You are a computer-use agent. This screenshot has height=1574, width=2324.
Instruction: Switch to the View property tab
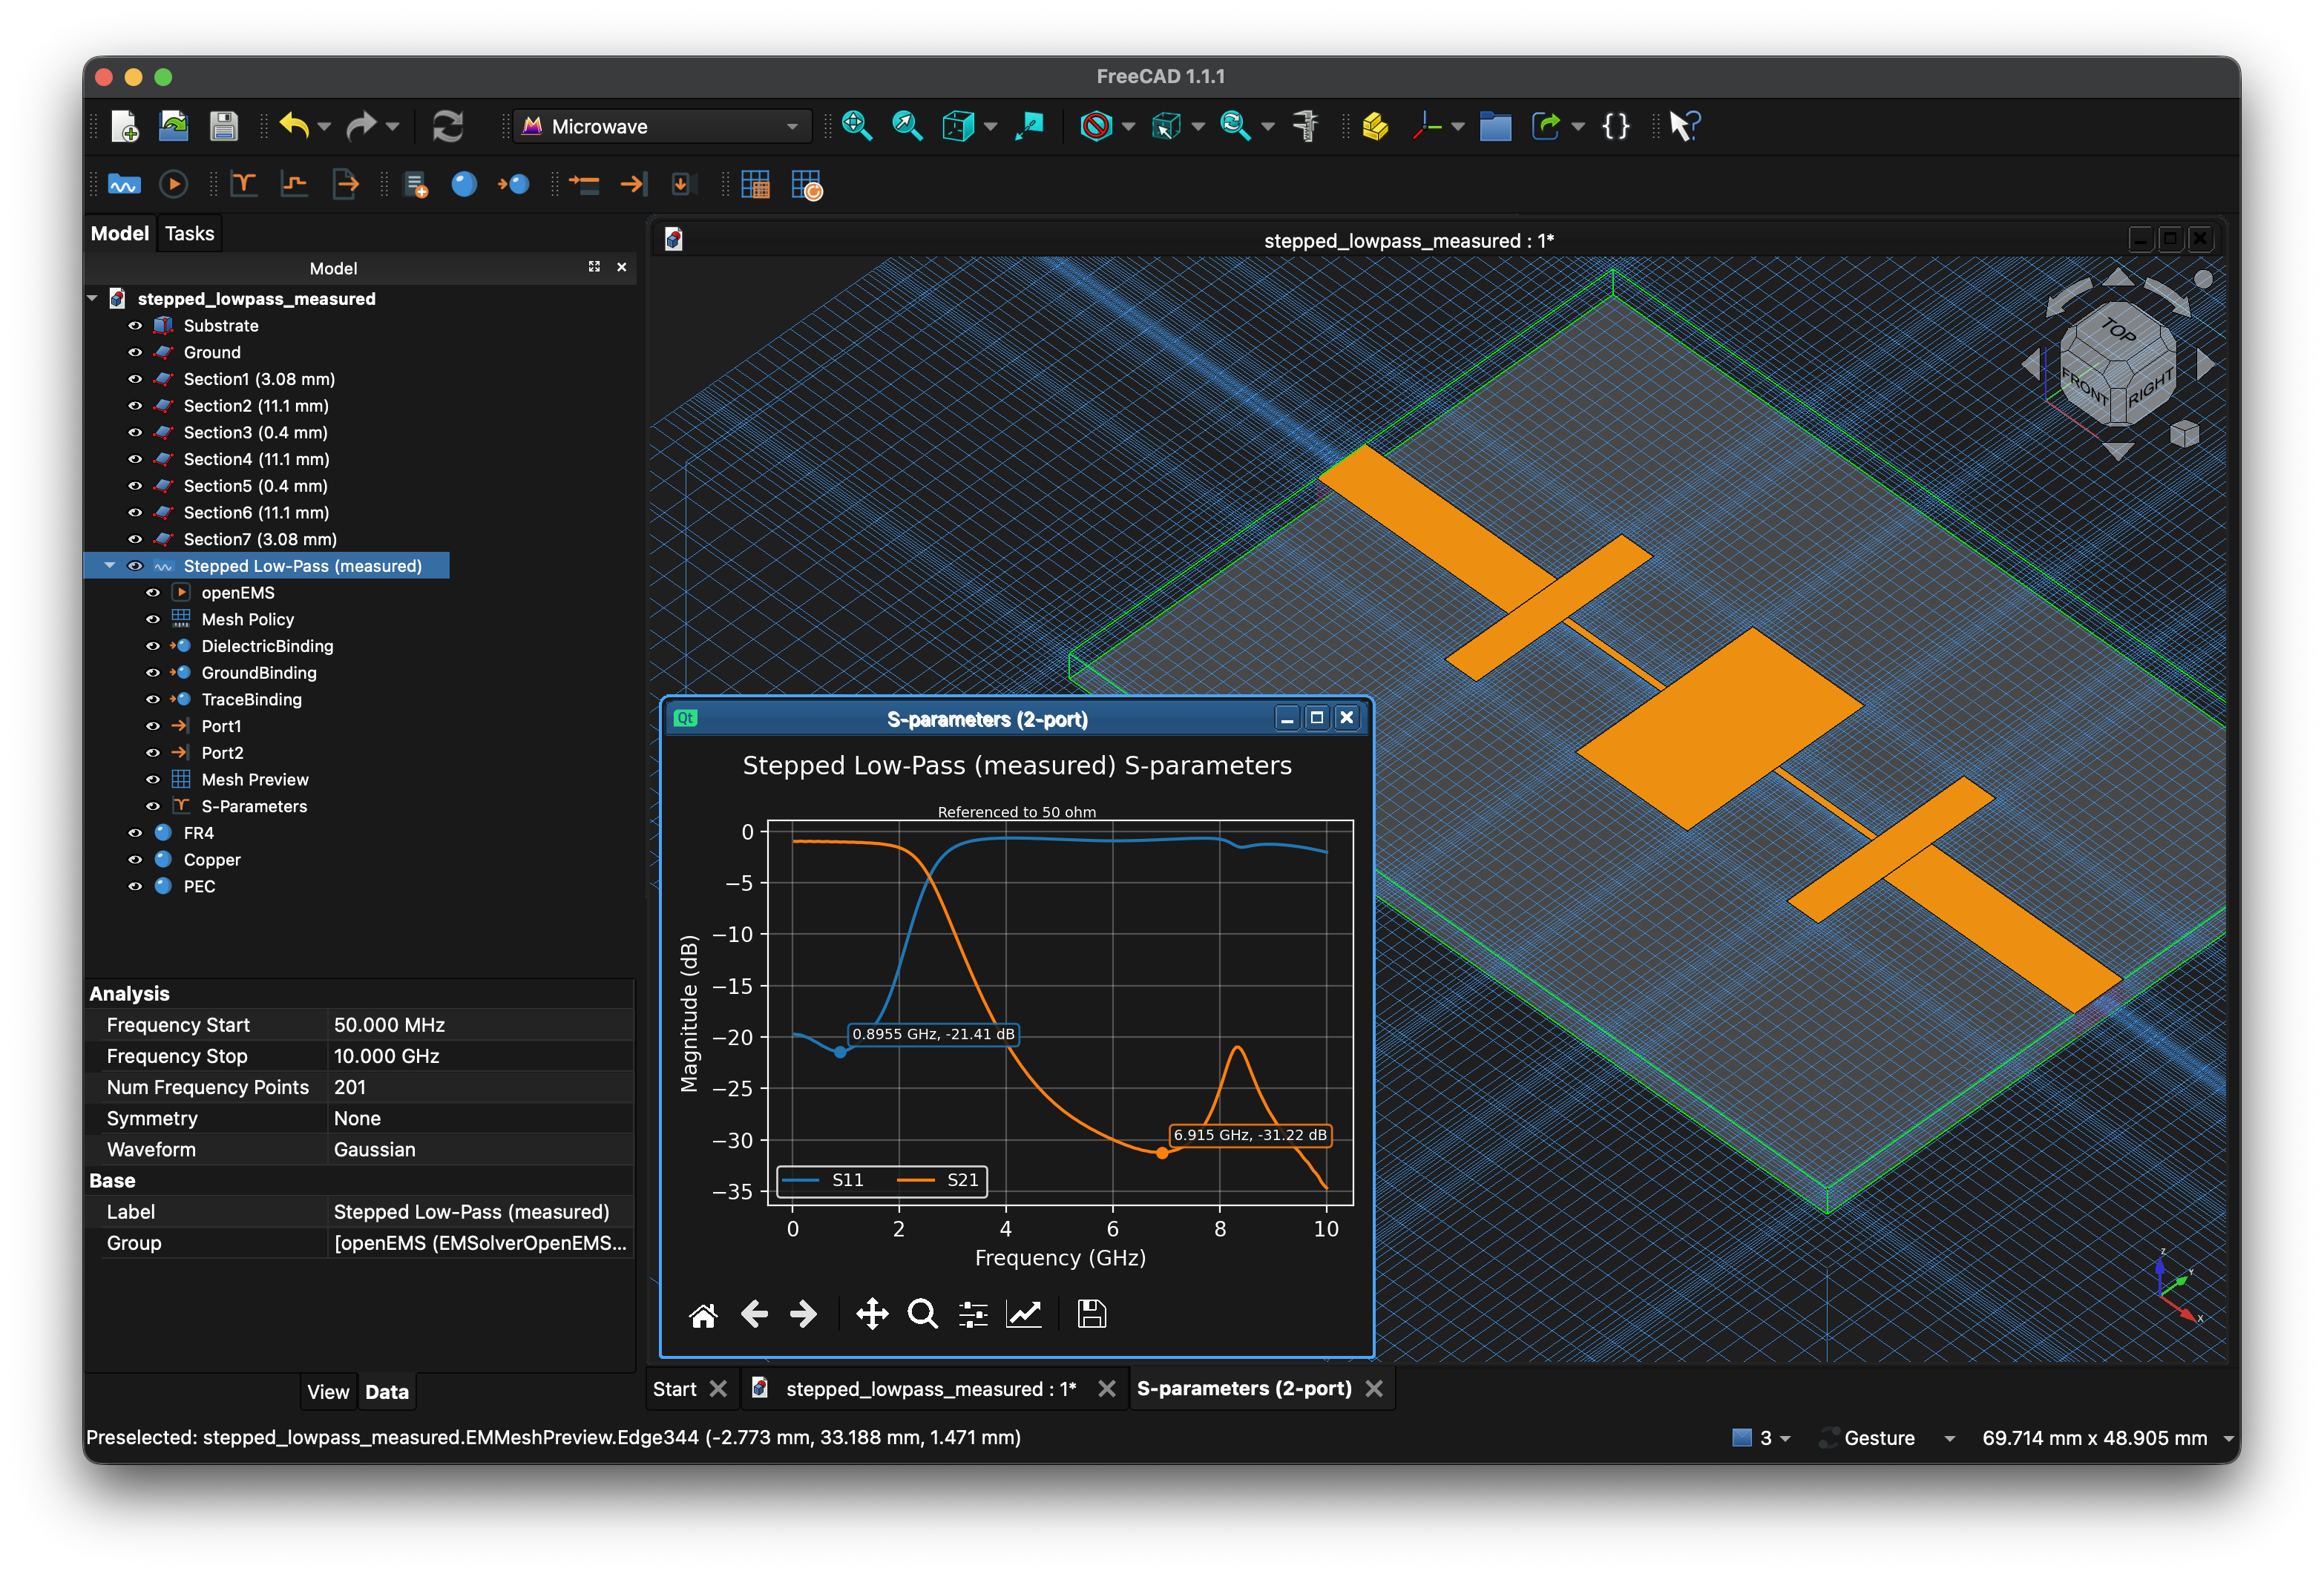328,1392
